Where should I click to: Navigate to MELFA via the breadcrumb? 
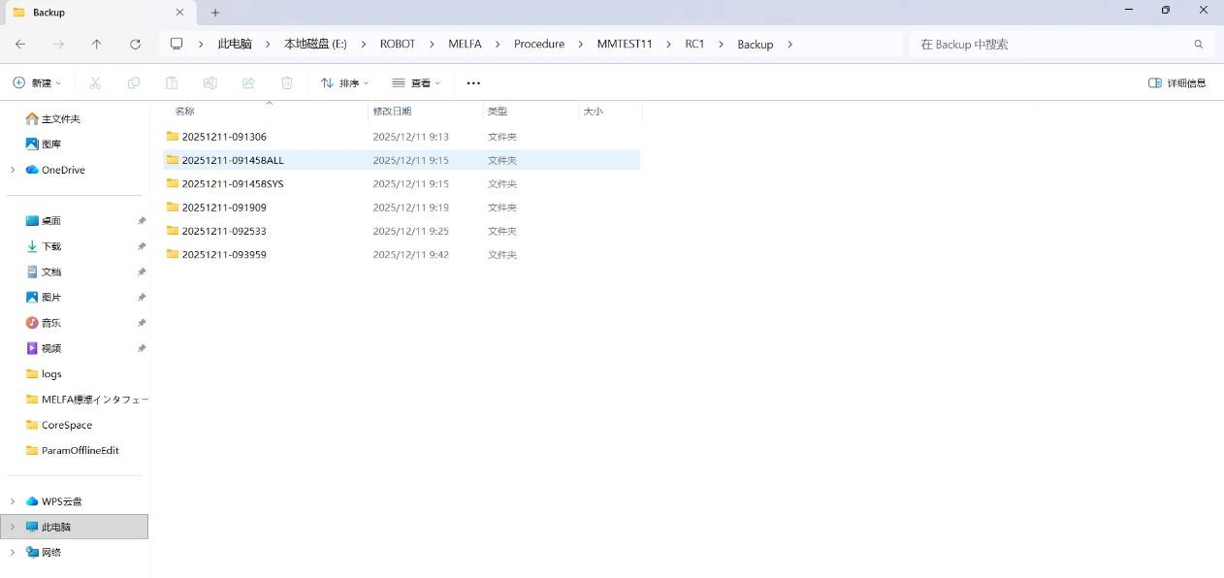click(465, 44)
